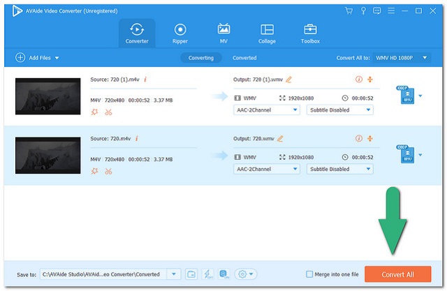Switch to the Ripper tab

(180, 33)
